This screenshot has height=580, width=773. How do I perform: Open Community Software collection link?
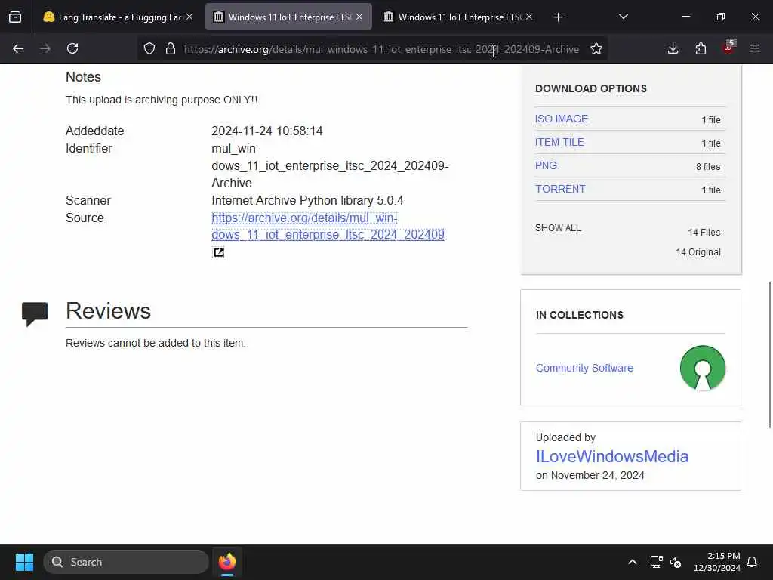point(584,368)
